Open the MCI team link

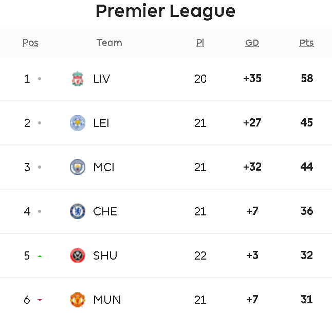(x=104, y=168)
